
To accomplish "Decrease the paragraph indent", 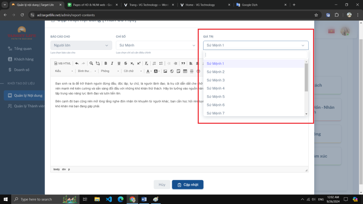I will (x=169, y=63).
